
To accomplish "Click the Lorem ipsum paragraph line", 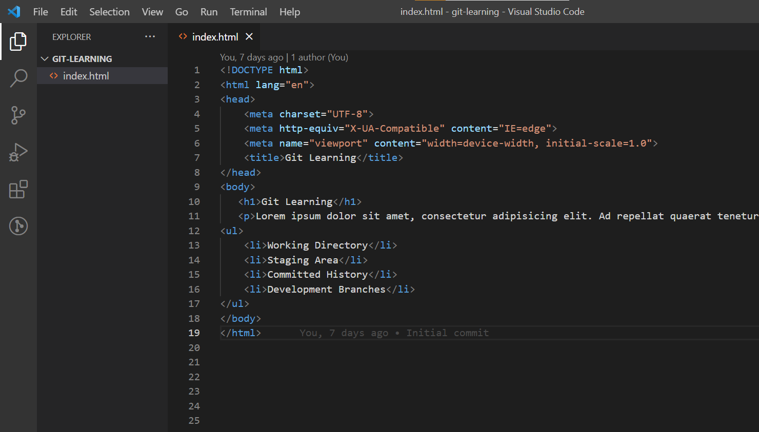I will pos(498,216).
